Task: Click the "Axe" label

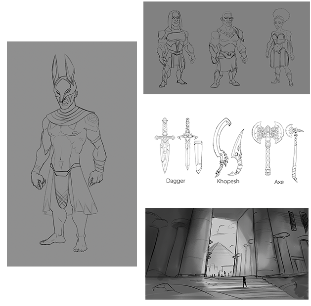Action: click(279, 182)
